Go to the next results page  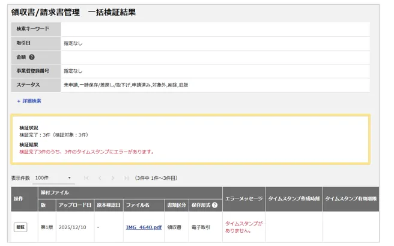113,178
